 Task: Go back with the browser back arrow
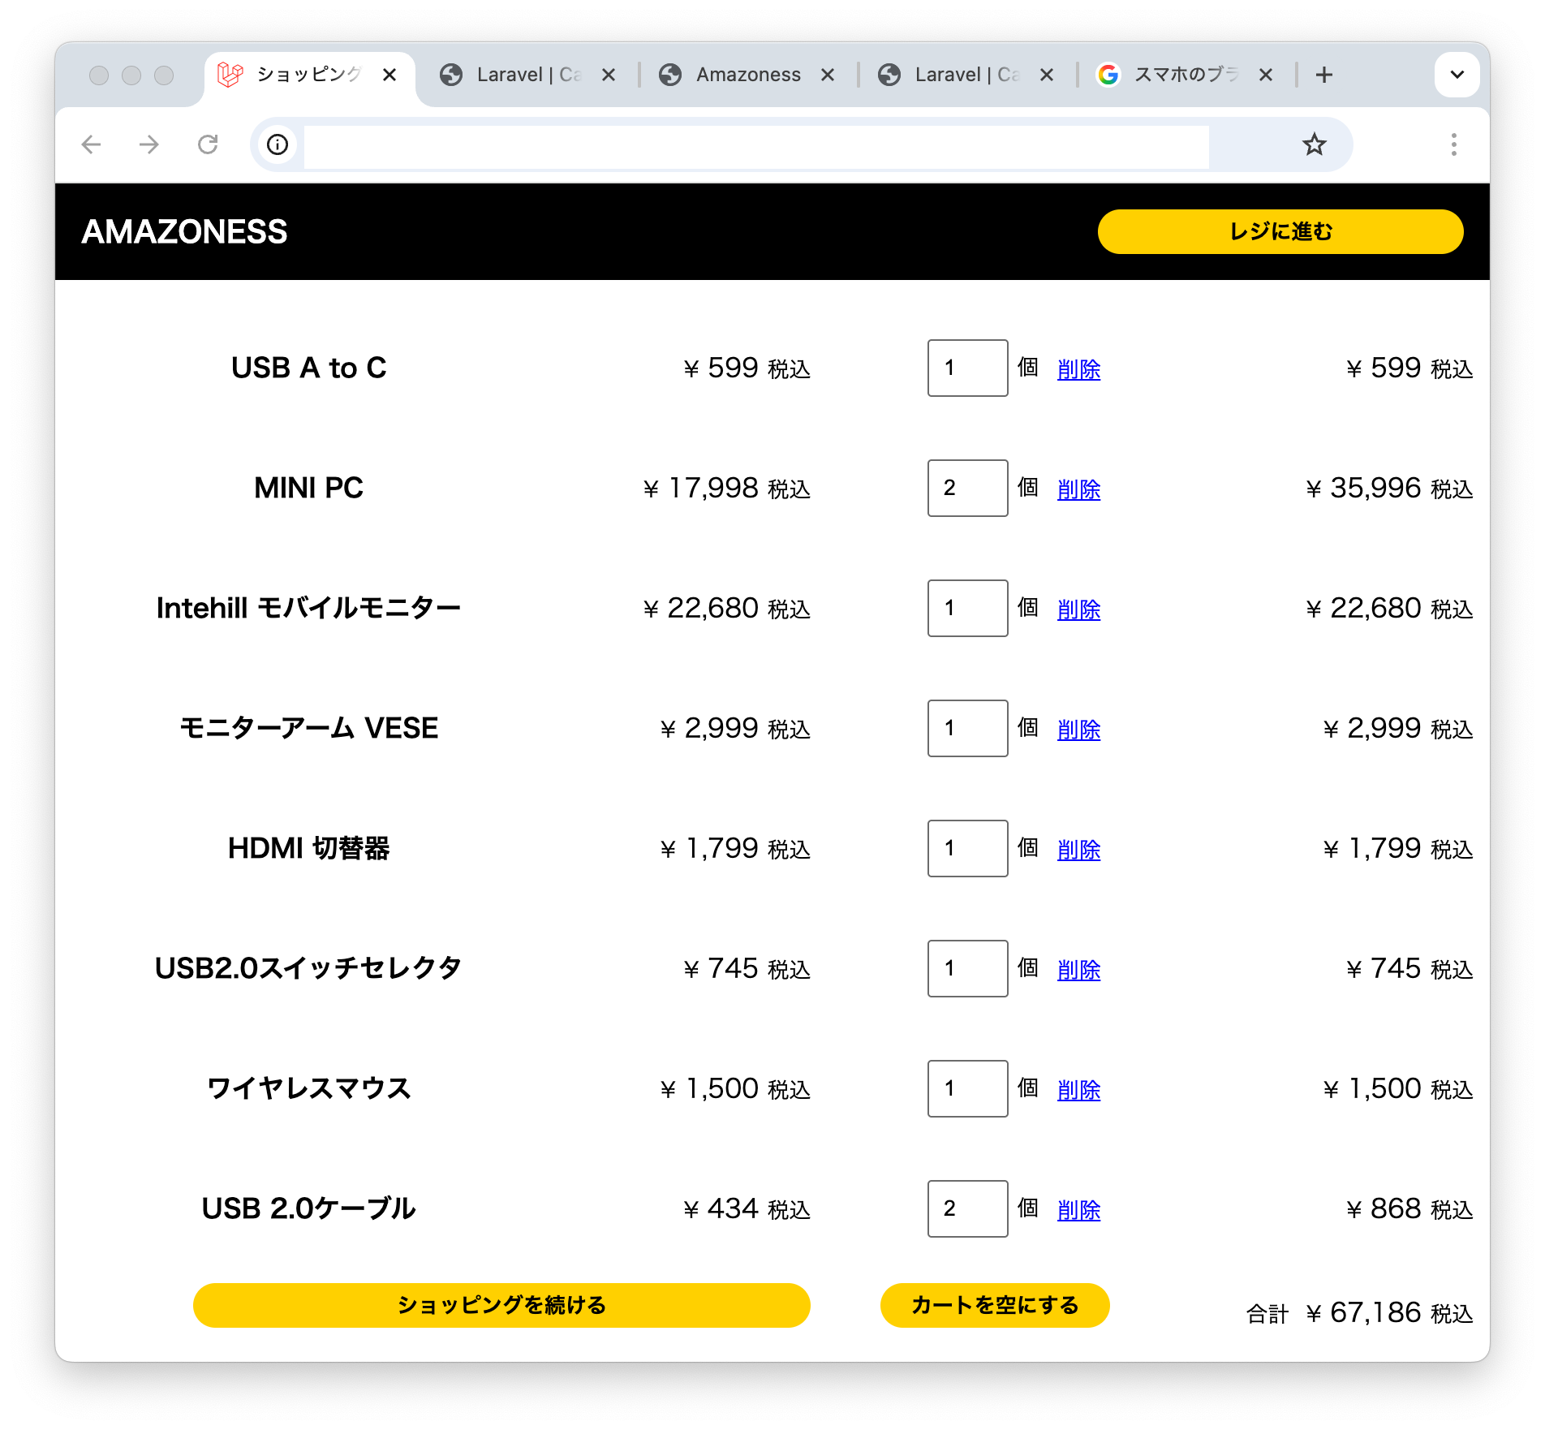click(92, 144)
